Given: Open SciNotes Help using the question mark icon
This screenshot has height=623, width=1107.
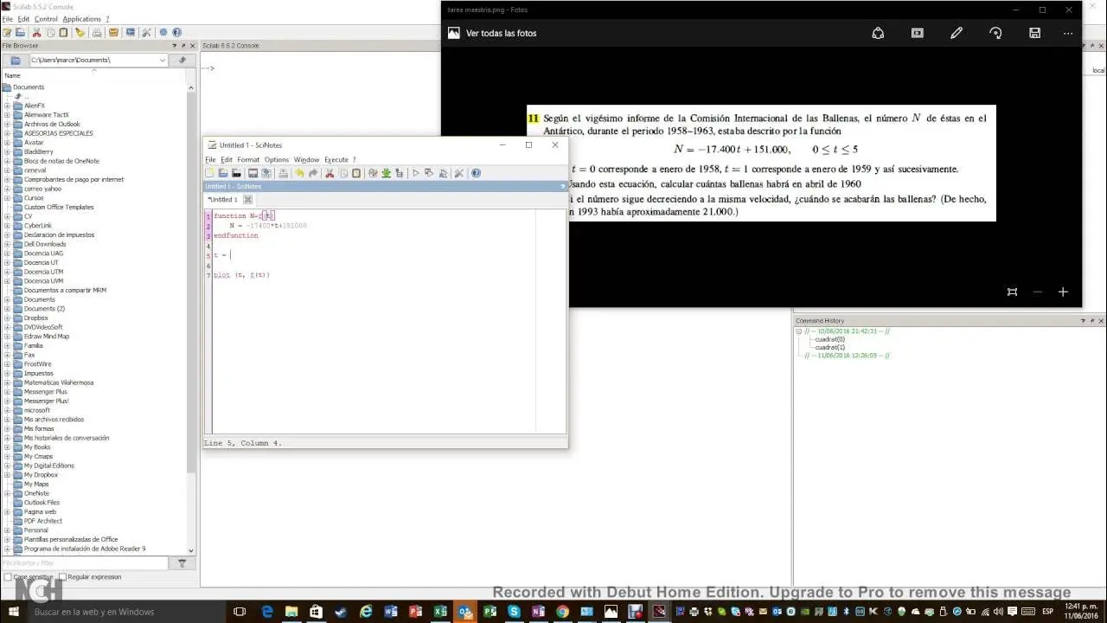Looking at the screenshot, I should tap(477, 172).
